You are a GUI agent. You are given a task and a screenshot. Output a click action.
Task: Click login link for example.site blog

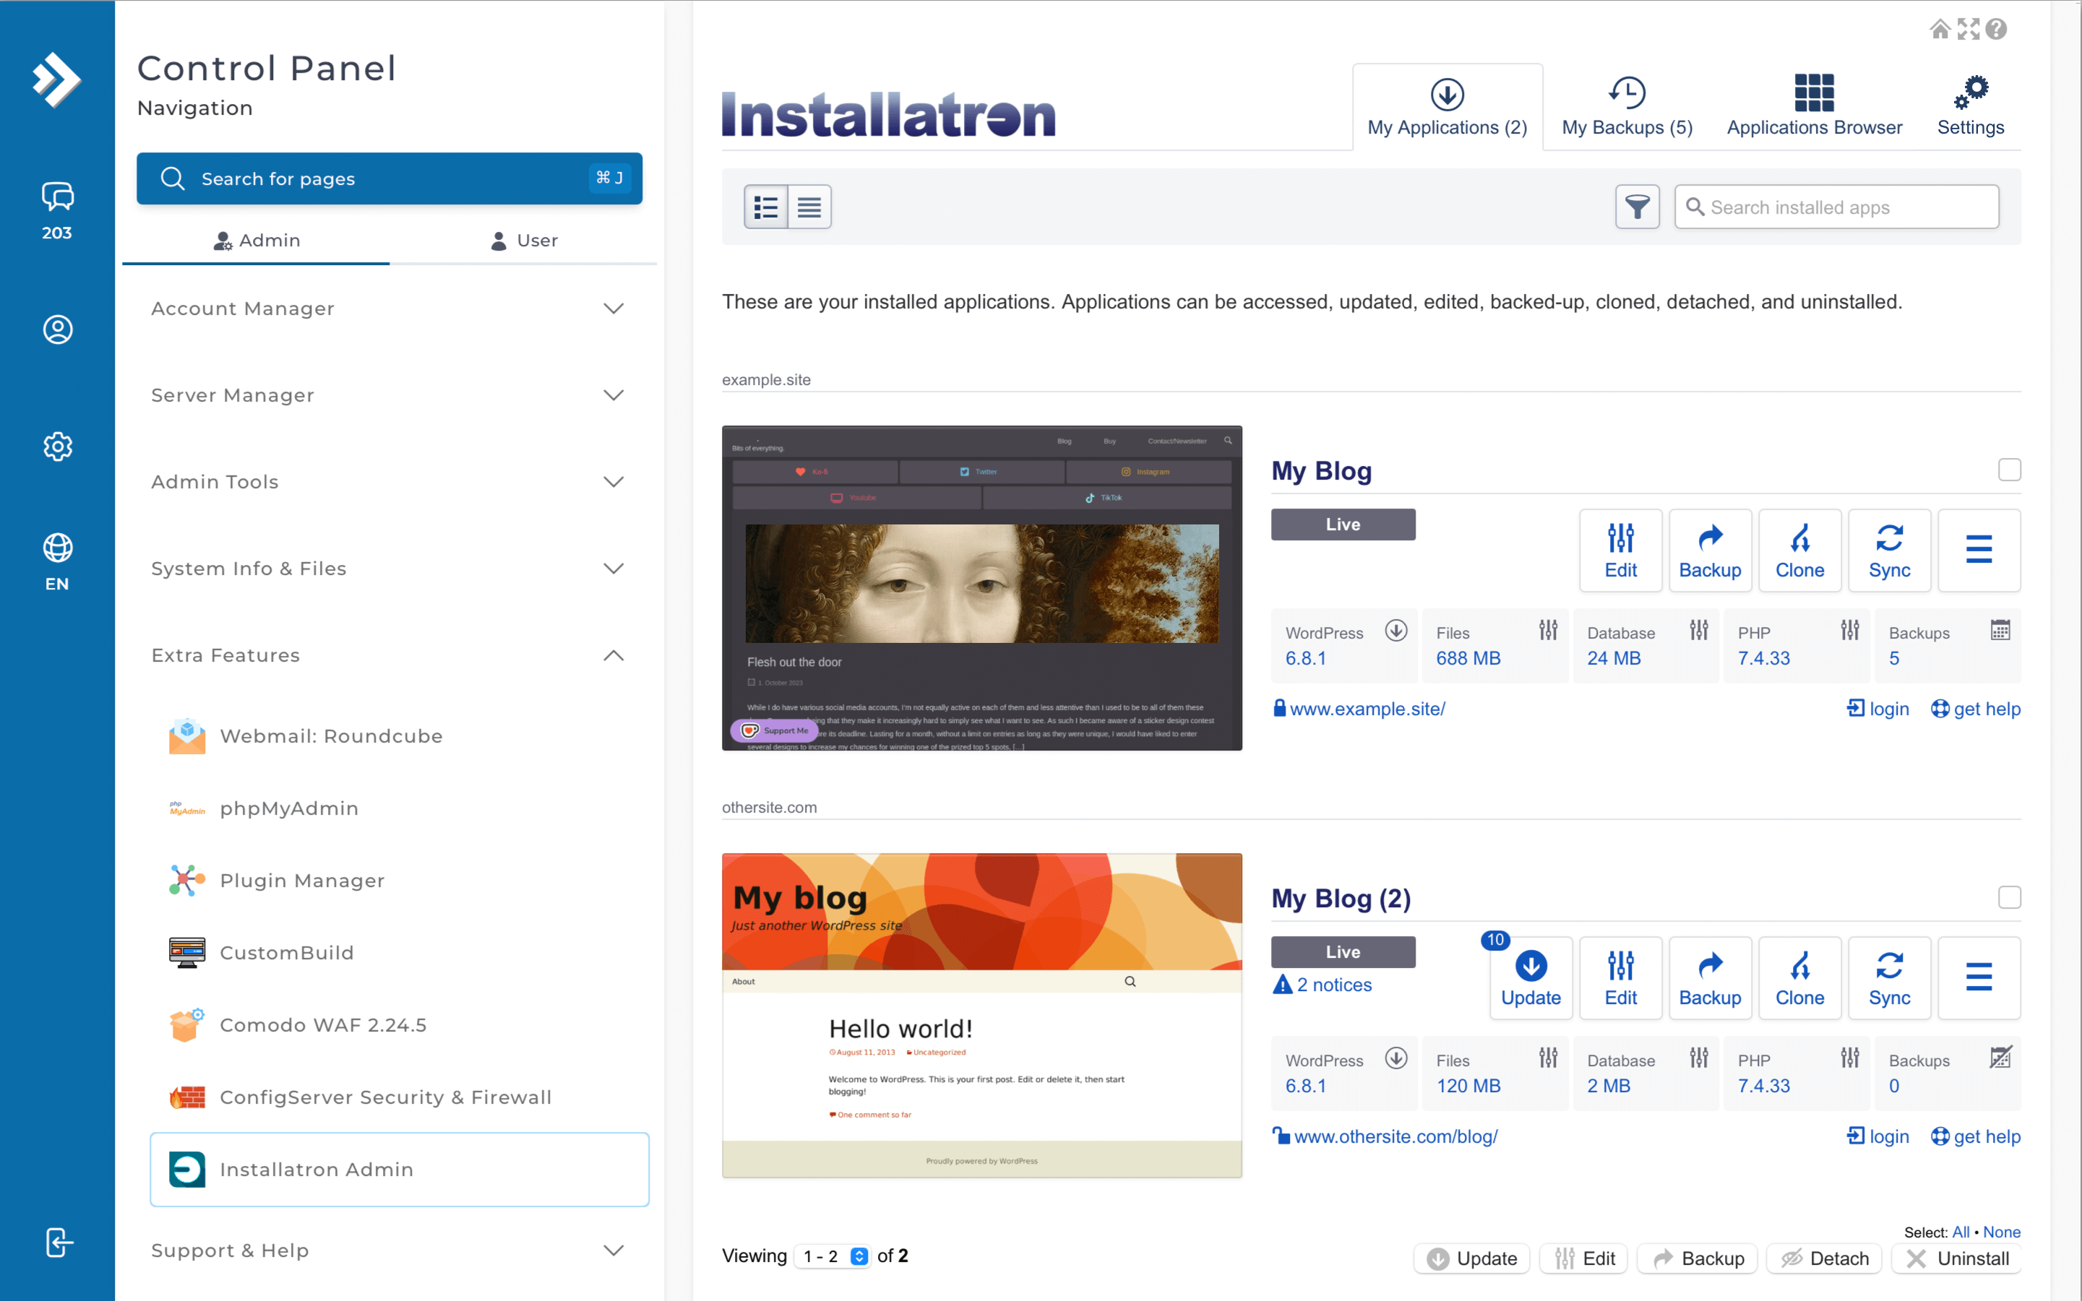tap(1878, 709)
